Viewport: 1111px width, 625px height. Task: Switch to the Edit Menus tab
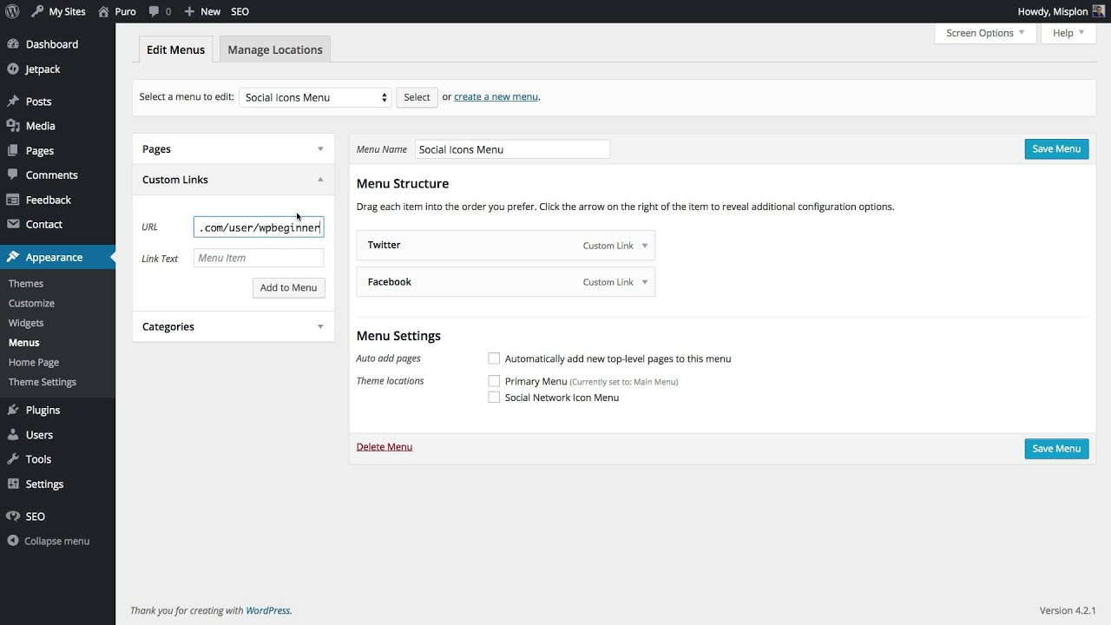[x=175, y=49]
